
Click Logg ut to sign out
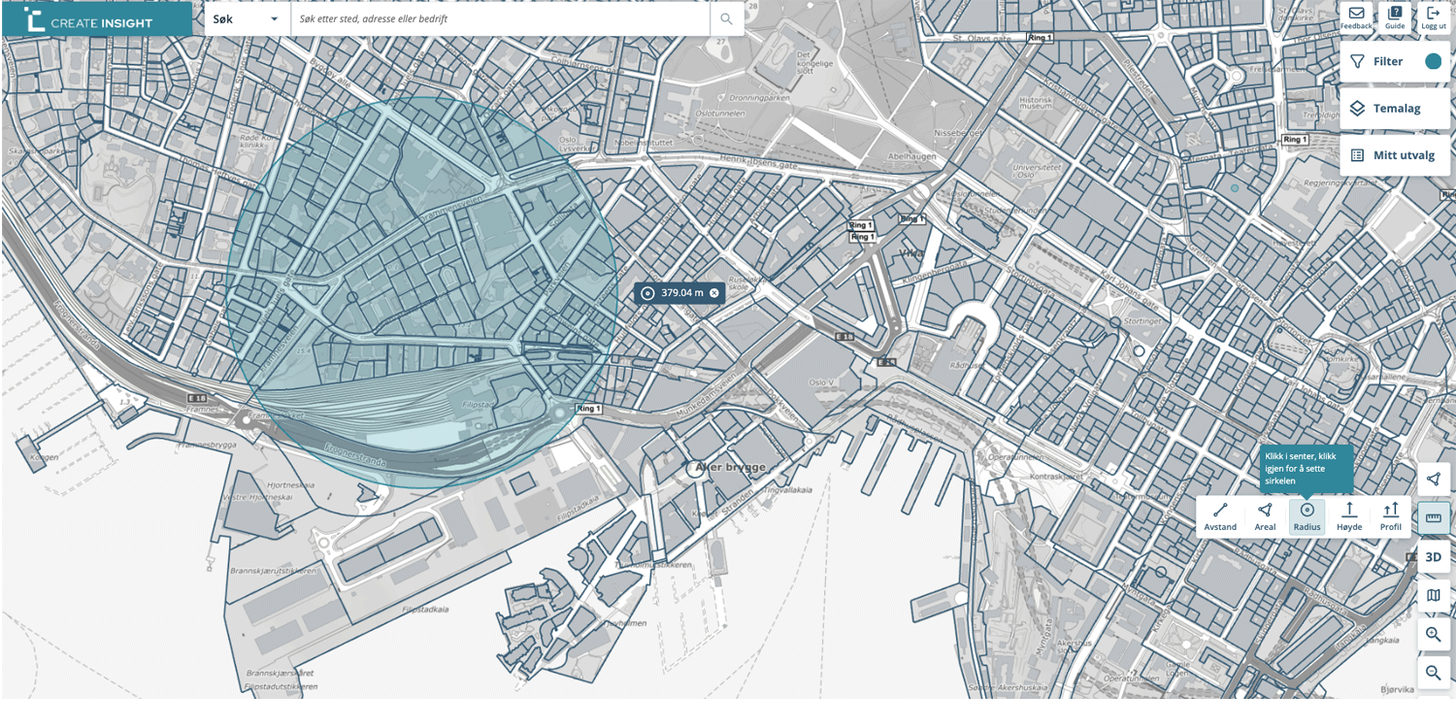click(x=1434, y=17)
